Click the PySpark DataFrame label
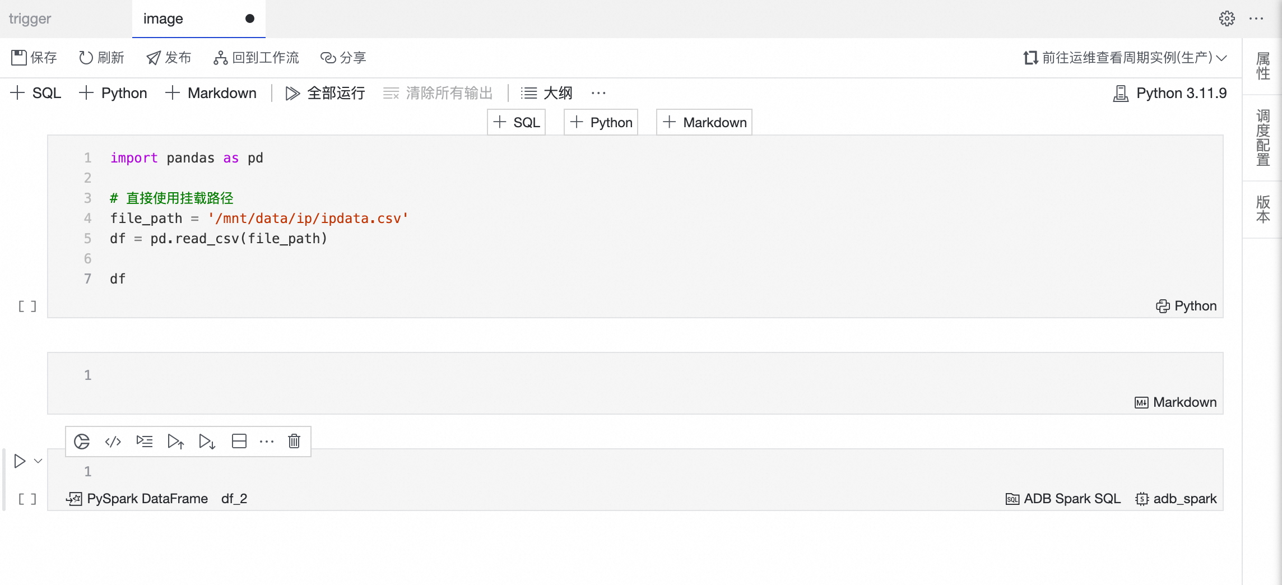 pyautogui.click(x=147, y=499)
